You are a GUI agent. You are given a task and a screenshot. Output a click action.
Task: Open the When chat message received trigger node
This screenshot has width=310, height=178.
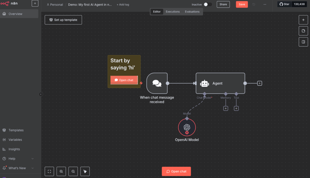[x=157, y=83]
